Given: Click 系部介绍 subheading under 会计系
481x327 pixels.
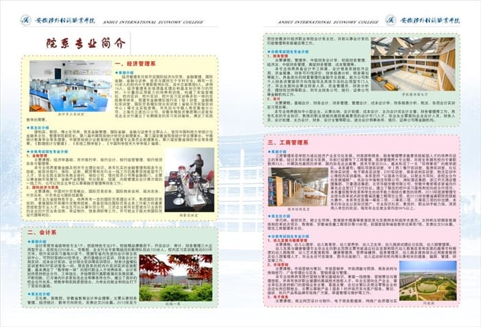Looking at the screenshot, I should click(41, 241).
